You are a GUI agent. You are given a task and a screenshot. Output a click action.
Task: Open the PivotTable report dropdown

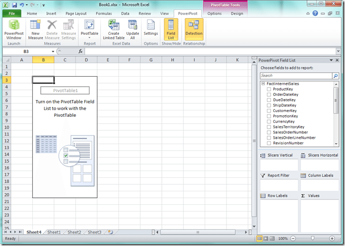(x=89, y=29)
